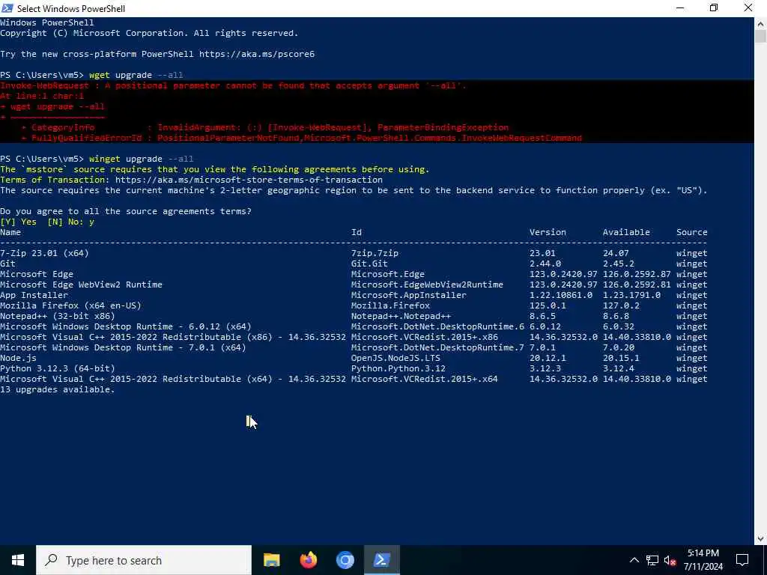Click the https://aka.ms/pscore6 URL text

256,54
